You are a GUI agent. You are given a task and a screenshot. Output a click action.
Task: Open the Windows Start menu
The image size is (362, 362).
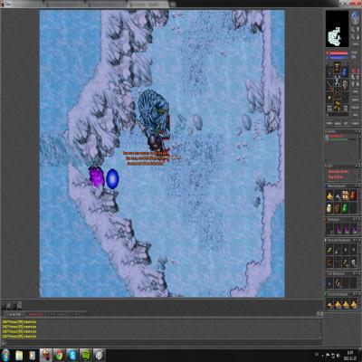[5, 355]
